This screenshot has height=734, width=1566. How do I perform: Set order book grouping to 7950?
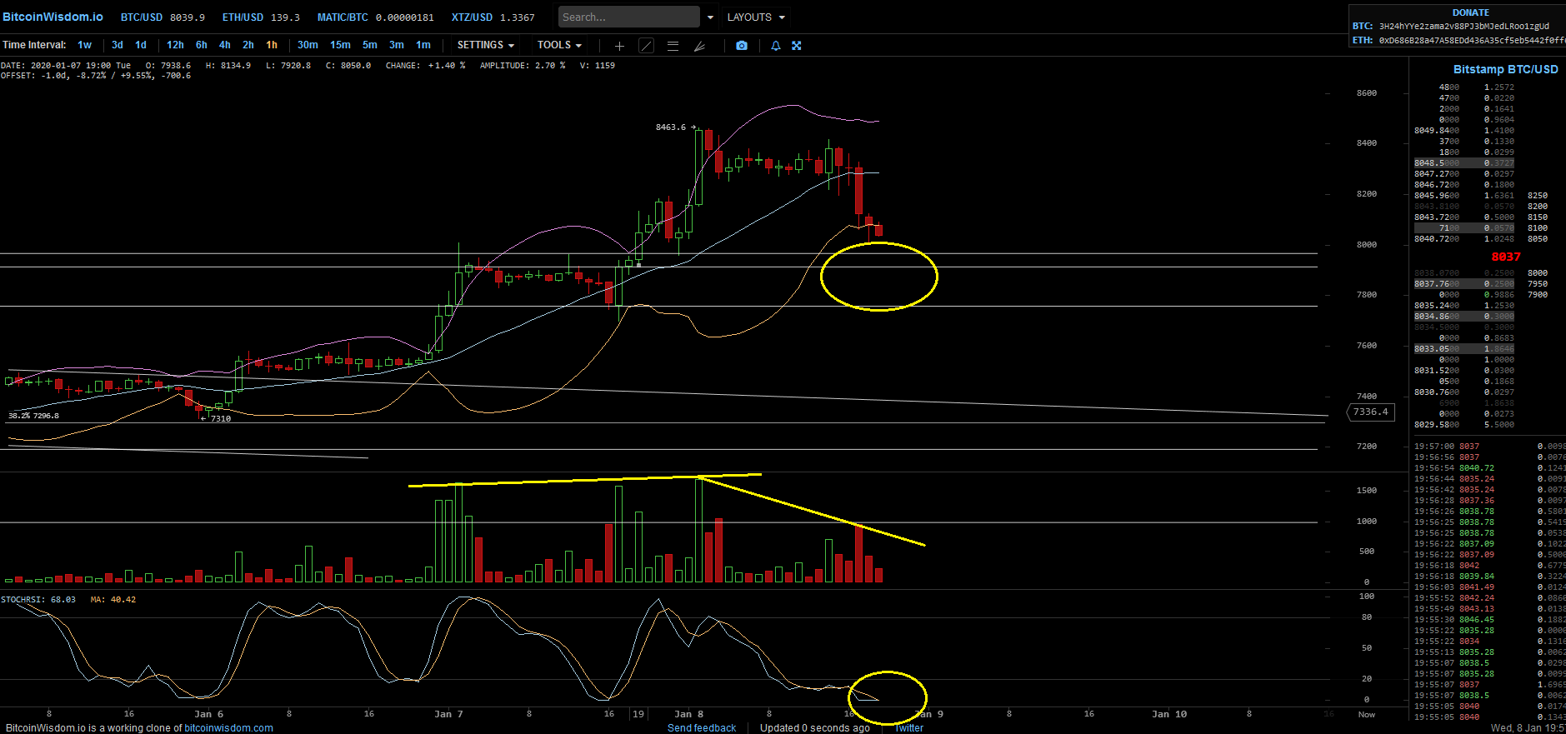[1538, 284]
